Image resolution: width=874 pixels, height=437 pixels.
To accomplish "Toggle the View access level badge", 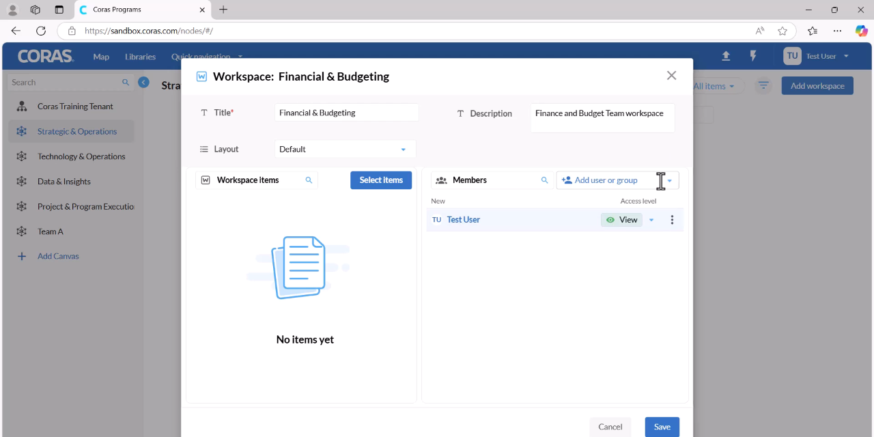I will [621, 220].
